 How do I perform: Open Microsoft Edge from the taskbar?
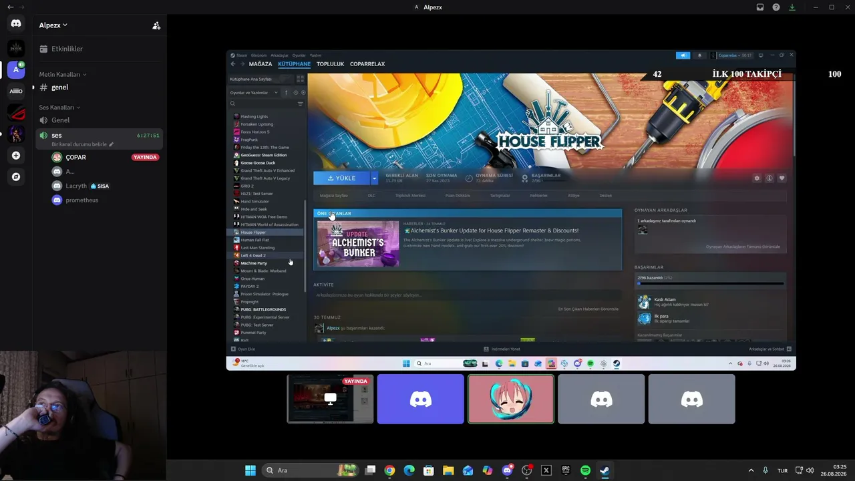coord(409,470)
